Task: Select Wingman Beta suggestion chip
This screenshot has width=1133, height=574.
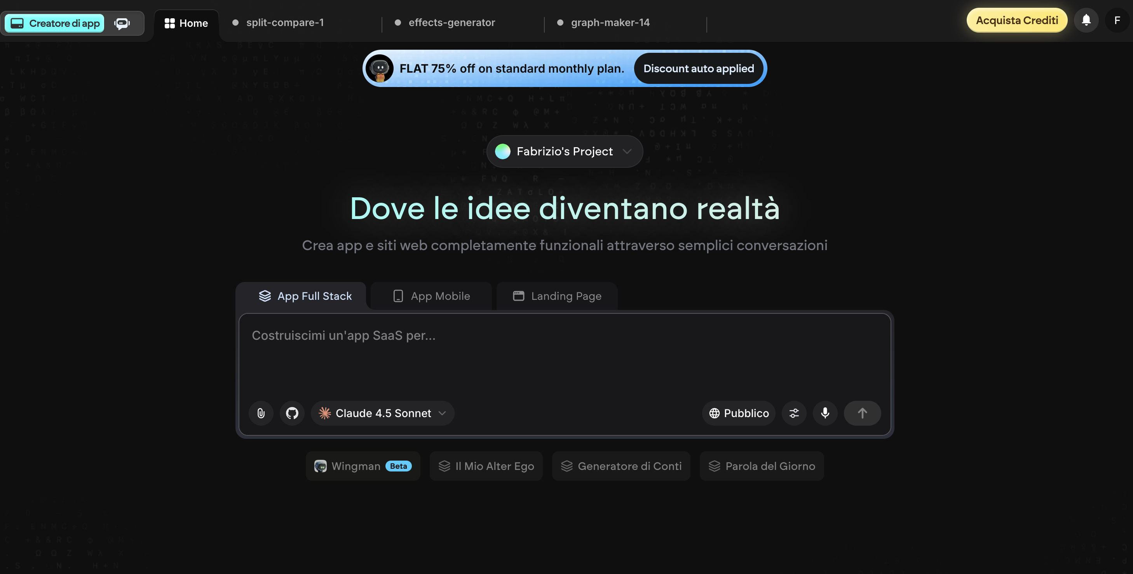Action: (363, 466)
